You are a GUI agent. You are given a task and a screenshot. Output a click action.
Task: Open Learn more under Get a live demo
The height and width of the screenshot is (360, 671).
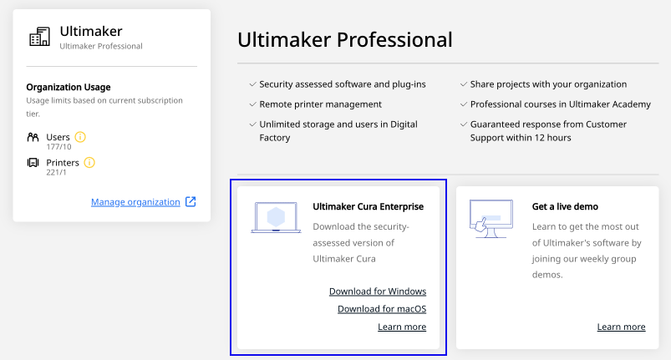pyautogui.click(x=621, y=327)
